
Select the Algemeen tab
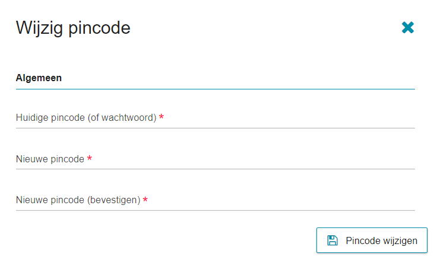39,78
